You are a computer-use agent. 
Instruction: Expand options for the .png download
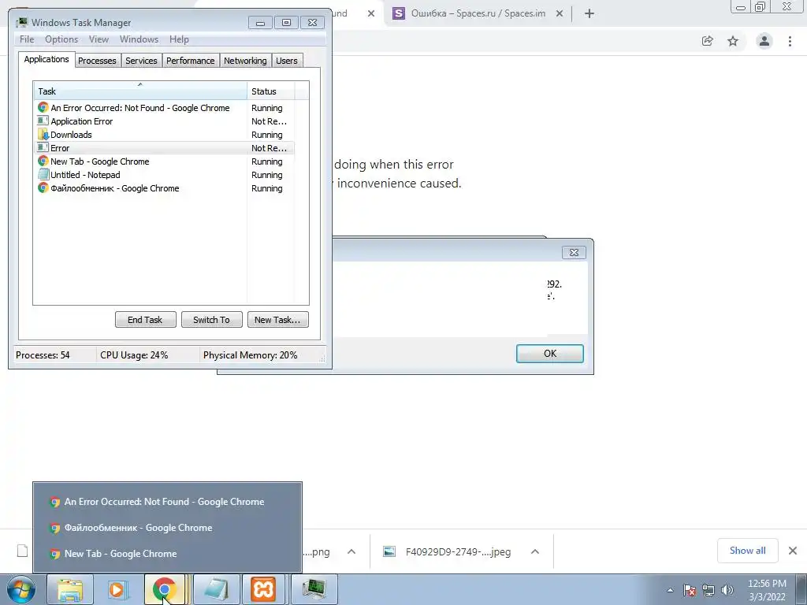point(351,551)
